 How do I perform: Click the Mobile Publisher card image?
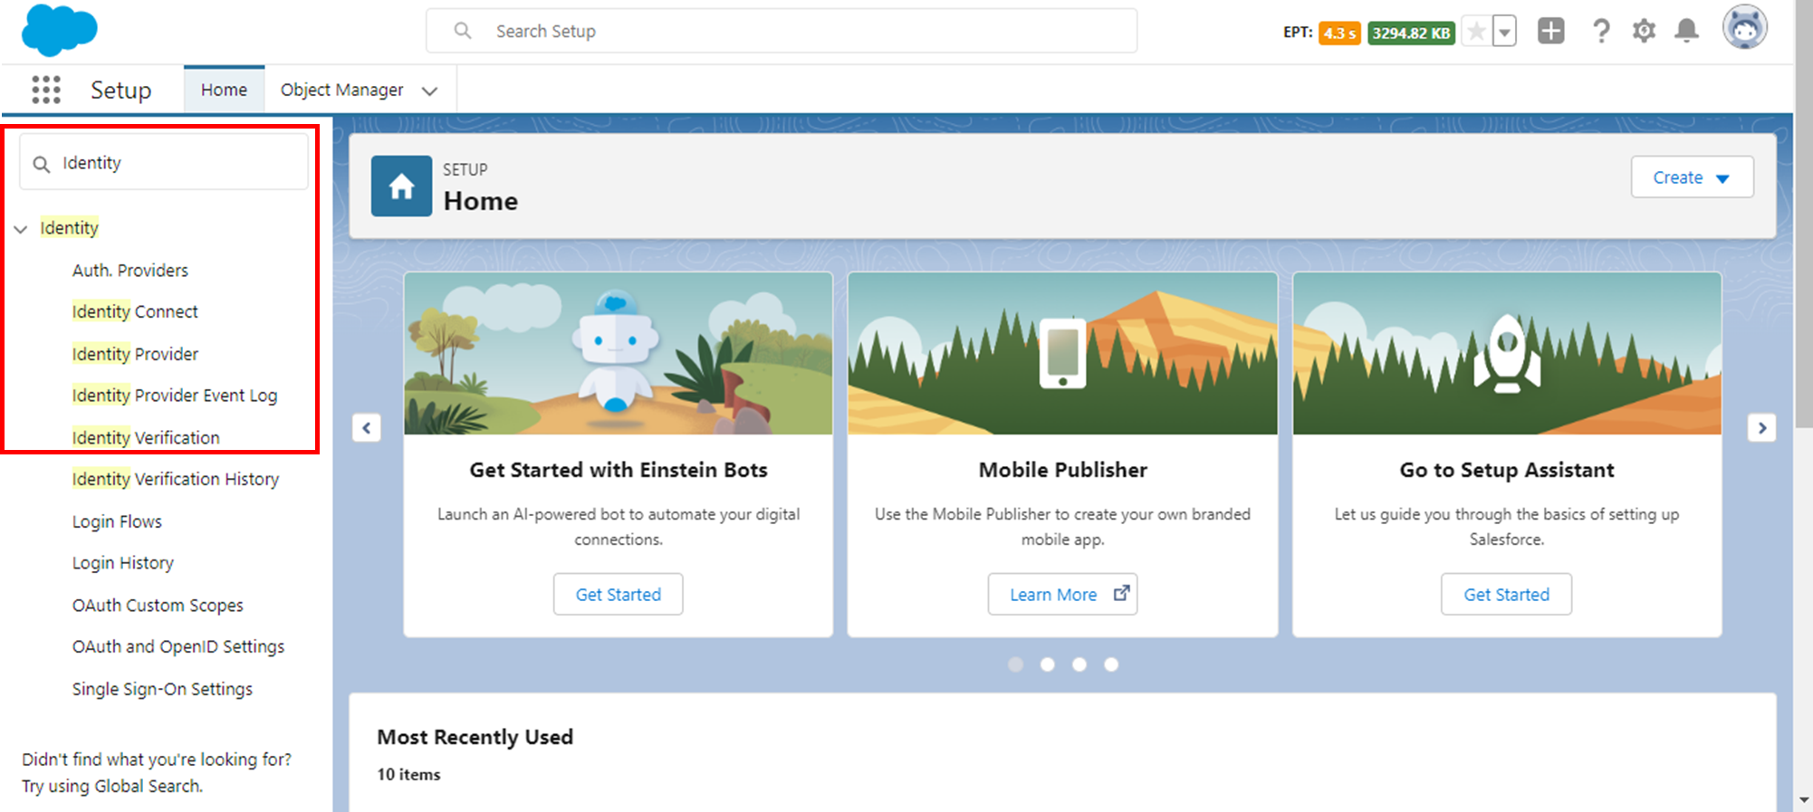pos(1062,354)
